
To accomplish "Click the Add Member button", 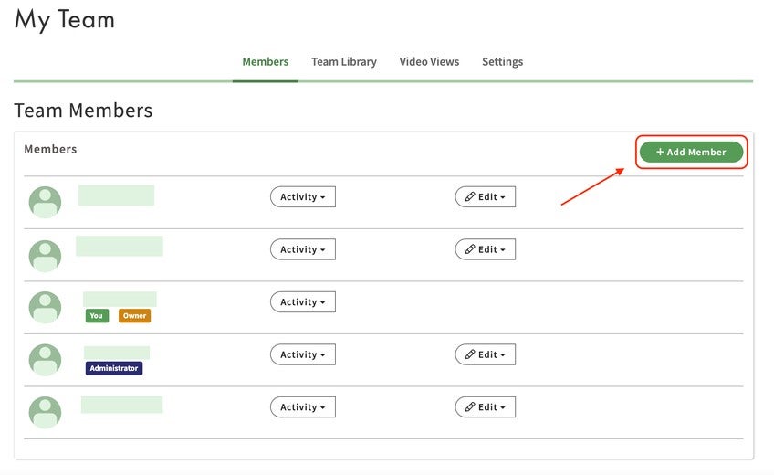I will [x=691, y=153].
